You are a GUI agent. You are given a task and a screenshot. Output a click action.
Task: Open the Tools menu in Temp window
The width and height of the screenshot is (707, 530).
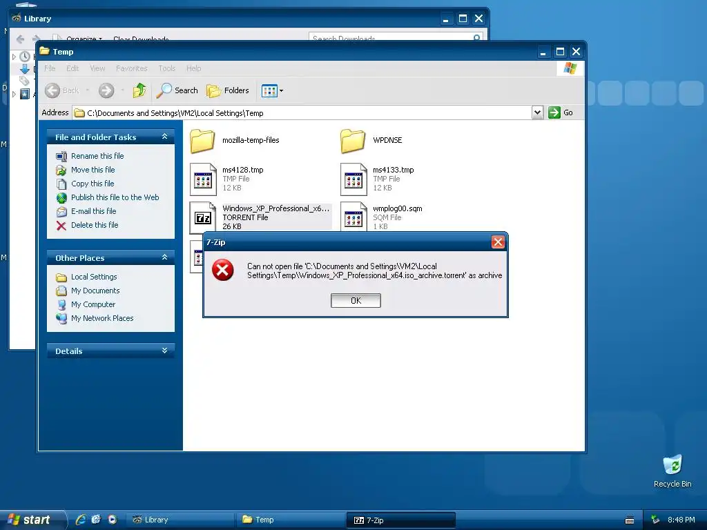(x=167, y=68)
